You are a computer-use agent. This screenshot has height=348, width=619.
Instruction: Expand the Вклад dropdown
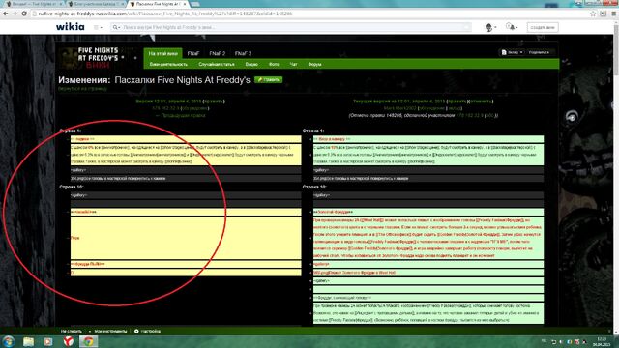click(513, 52)
